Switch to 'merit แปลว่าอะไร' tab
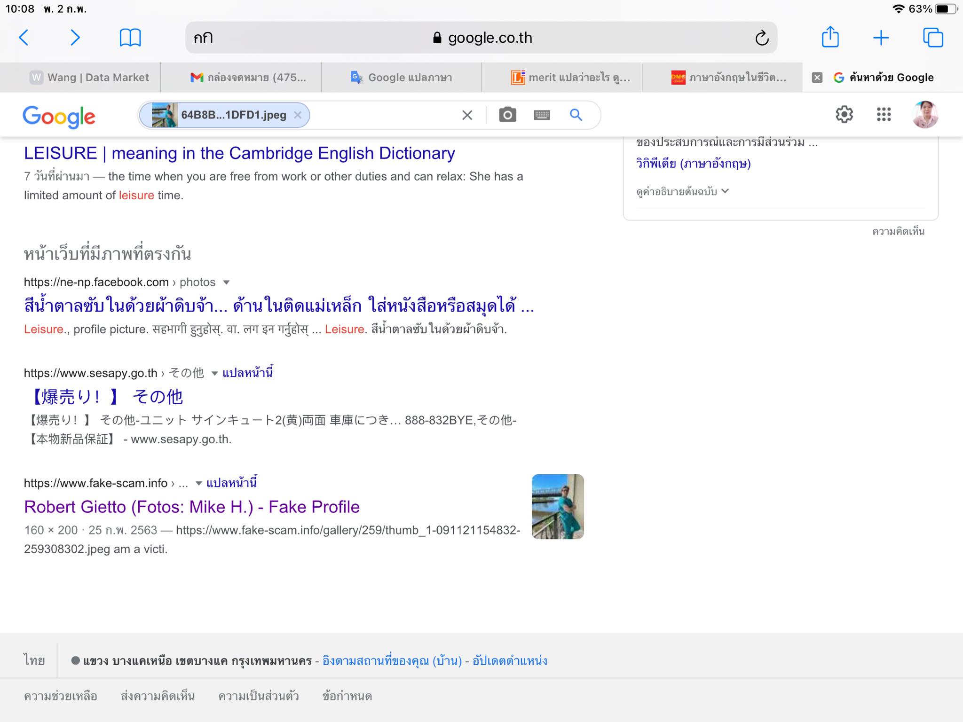The height and width of the screenshot is (722, 963). [562, 78]
